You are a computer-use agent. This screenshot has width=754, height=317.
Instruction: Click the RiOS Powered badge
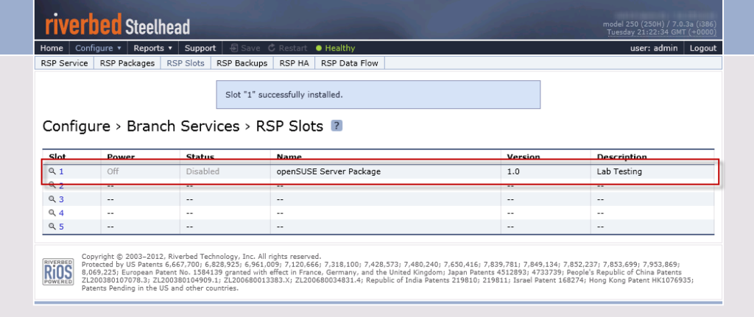[x=58, y=272]
